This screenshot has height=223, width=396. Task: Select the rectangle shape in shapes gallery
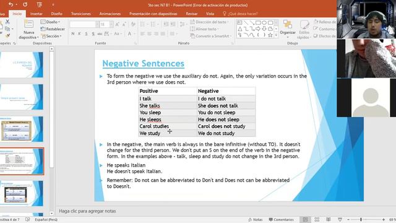[258, 22]
